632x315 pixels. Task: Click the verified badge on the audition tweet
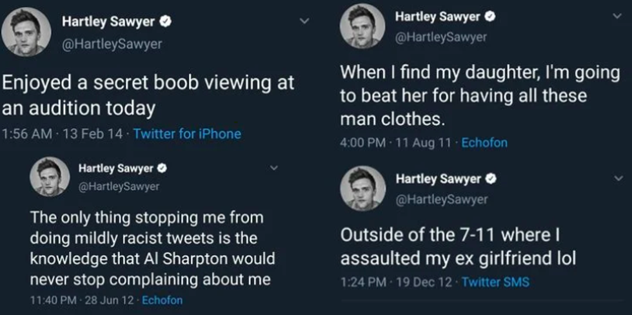[165, 22]
